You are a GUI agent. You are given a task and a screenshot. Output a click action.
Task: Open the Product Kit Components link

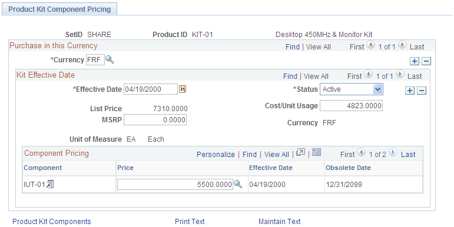coord(52,222)
